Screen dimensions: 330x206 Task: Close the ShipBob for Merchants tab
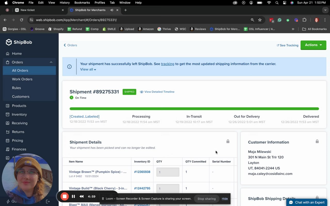(x=117, y=10)
